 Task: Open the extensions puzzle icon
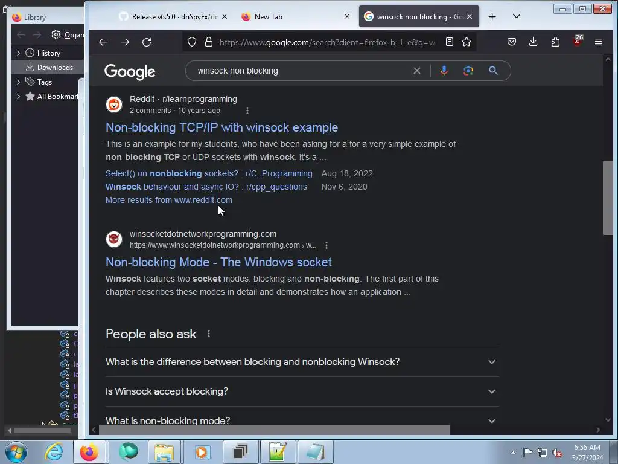(555, 42)
